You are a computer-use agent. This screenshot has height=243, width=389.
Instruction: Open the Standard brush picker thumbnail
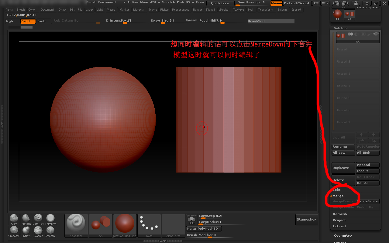[x=76, y=226]
